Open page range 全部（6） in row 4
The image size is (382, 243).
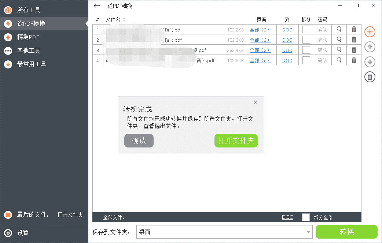point(260,61)
